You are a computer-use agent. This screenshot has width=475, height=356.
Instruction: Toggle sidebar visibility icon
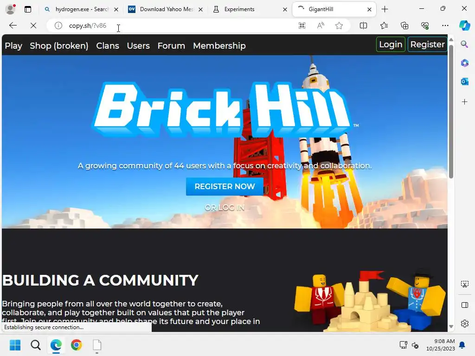point(464,305)
